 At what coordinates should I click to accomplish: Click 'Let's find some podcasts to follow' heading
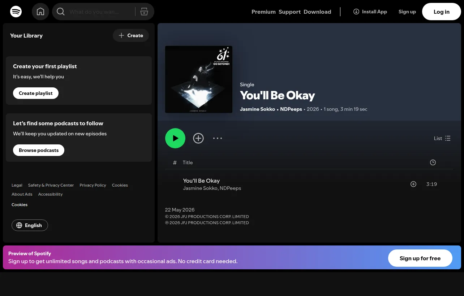tap(58, 123)
